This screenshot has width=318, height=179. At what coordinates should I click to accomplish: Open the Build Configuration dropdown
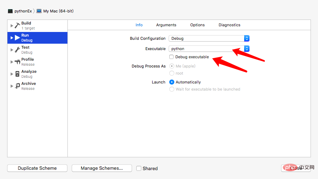pos(209,38)
